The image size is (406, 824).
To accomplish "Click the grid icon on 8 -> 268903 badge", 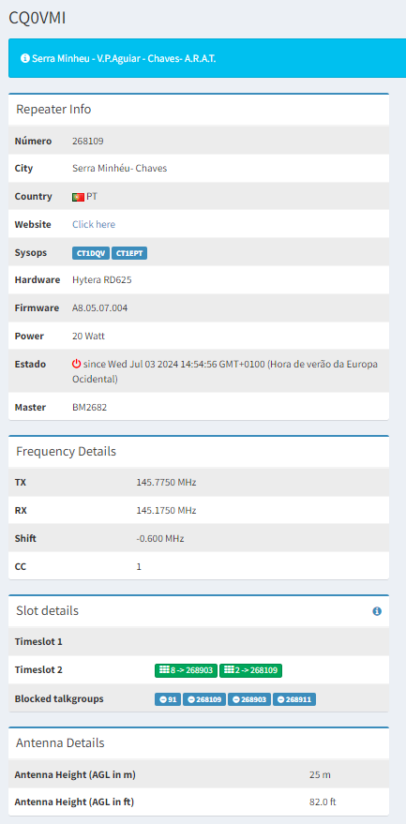I will (x=163, y=670).
